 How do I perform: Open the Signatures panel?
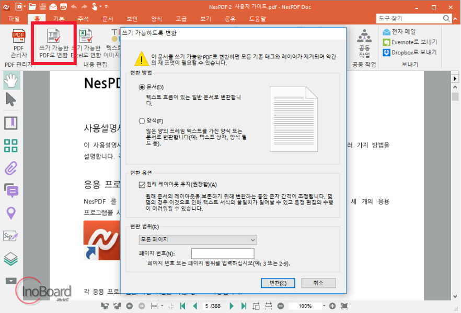coord(10,236)
